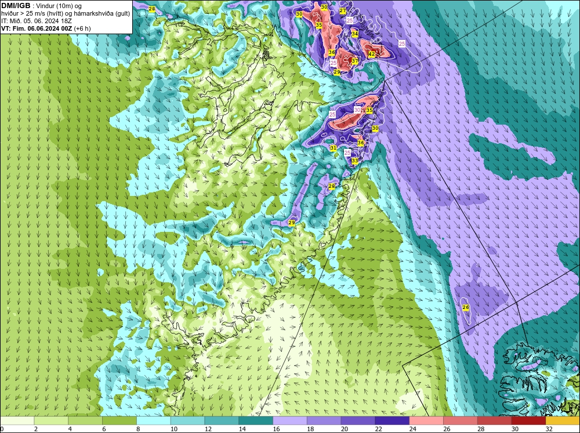
Task: Pick the 16–18 m/s lavender legend swatch
Action: [290, 421]
